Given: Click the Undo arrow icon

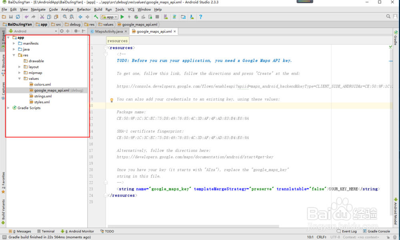Looking at the screenshot, I should (26, 17).
